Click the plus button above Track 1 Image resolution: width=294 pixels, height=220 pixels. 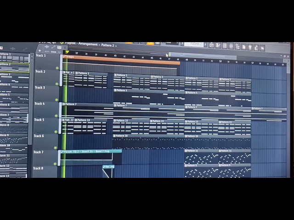[40, 50]
